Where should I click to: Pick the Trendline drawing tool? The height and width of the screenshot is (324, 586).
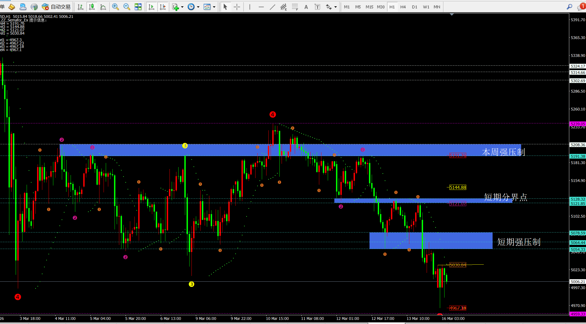coord(272,7)
